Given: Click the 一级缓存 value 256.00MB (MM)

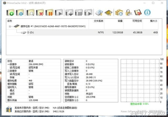Looking at the screenshot, I should (x=36, y=64).
